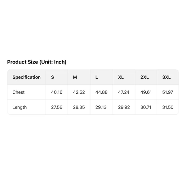Click the S size column header

tap(52, 77)
